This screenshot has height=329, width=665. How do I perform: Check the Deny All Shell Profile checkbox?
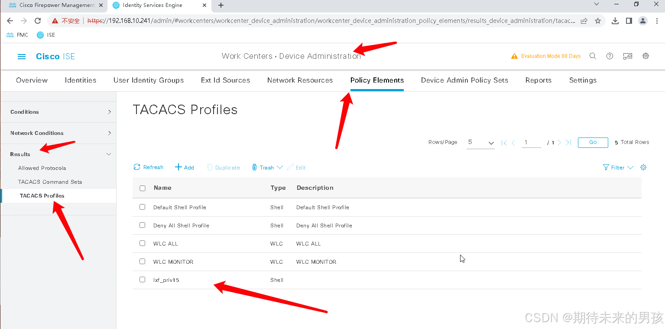click(143, 225)
